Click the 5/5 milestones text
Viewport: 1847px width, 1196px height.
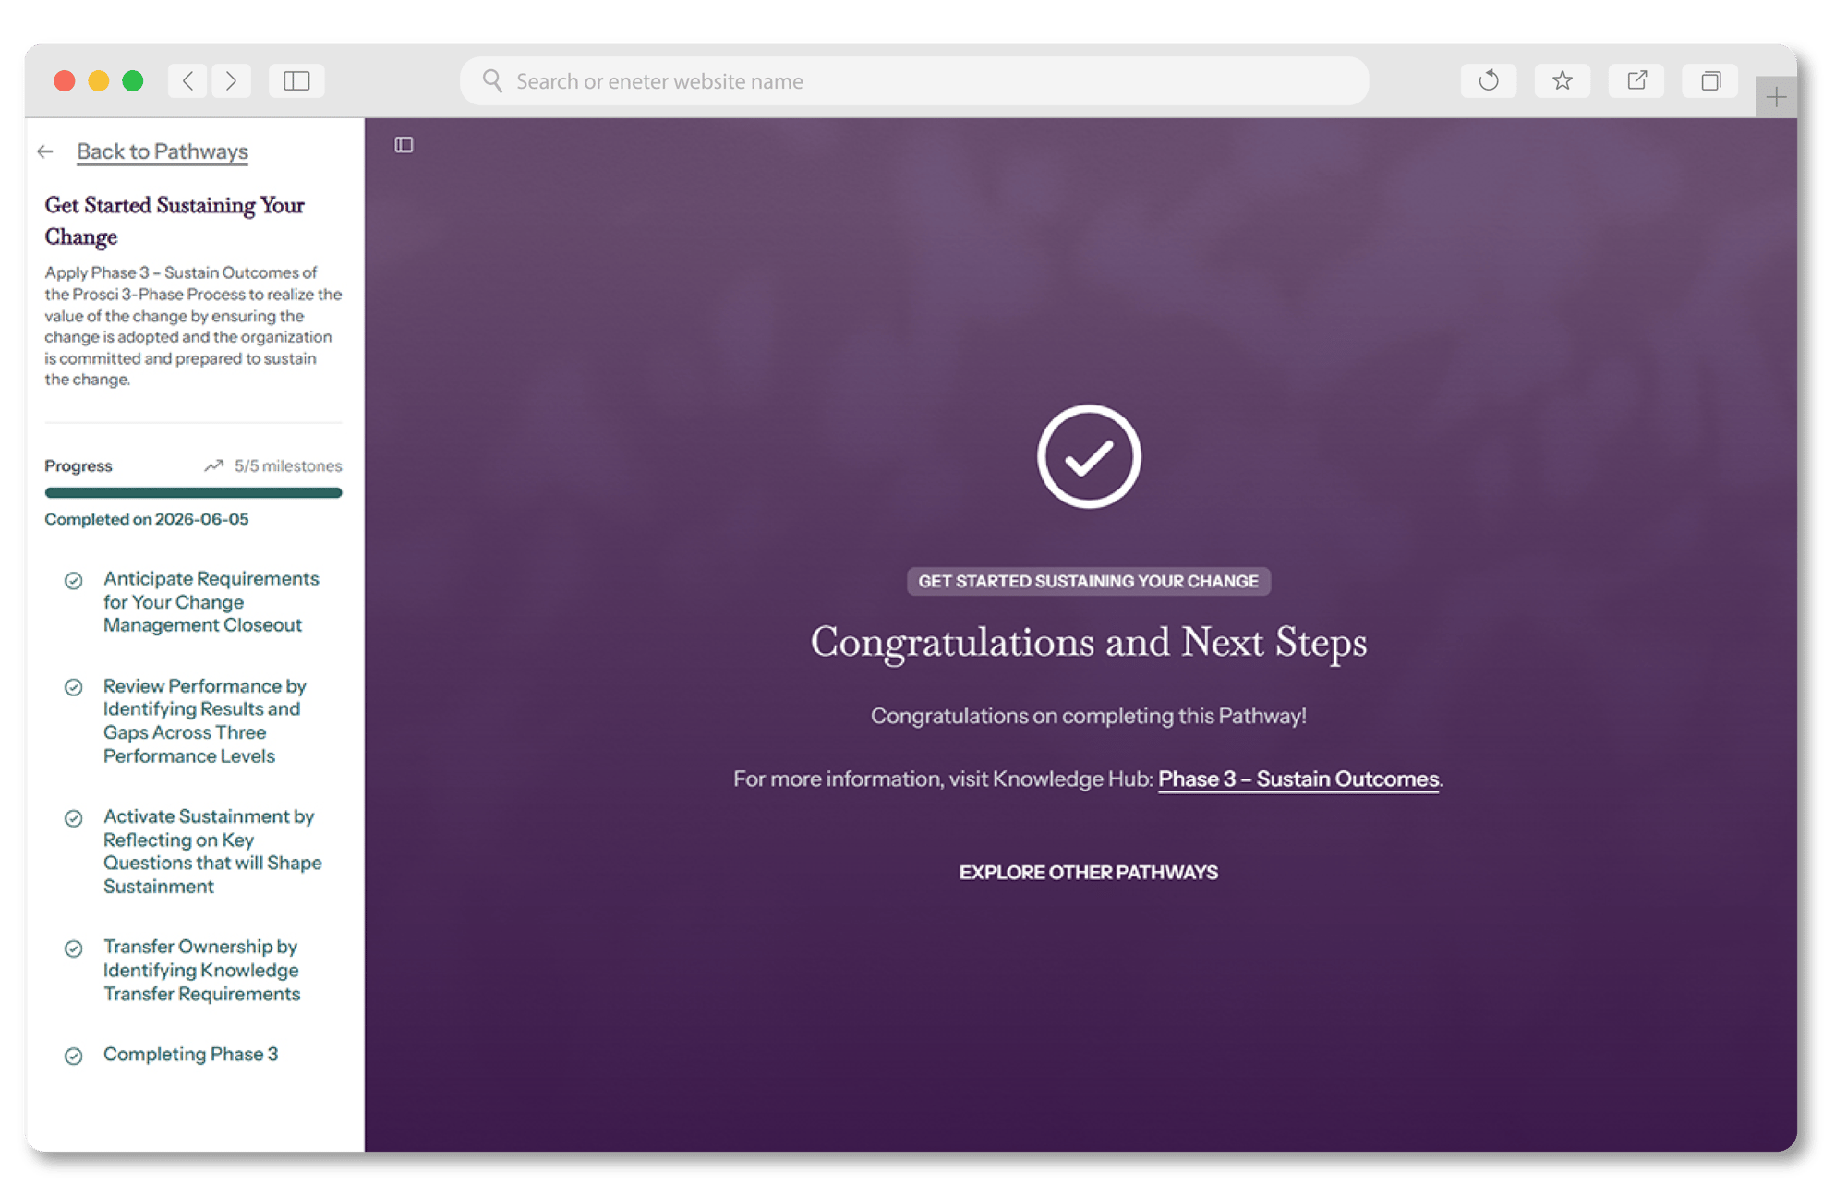(288, 466)
